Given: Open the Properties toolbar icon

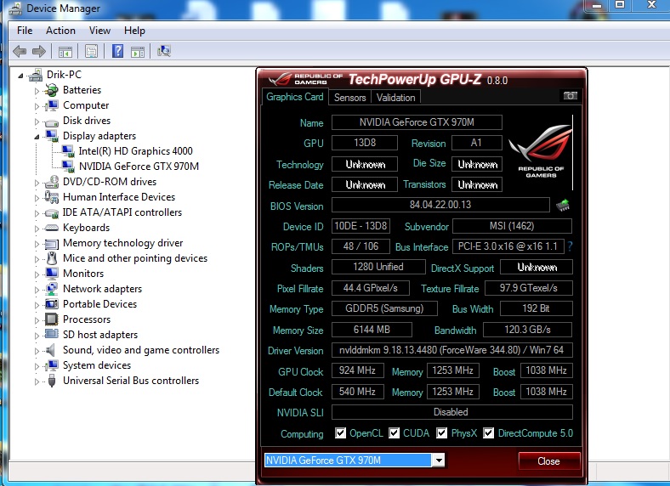Looking at the screenshot, I should point(91,52).
